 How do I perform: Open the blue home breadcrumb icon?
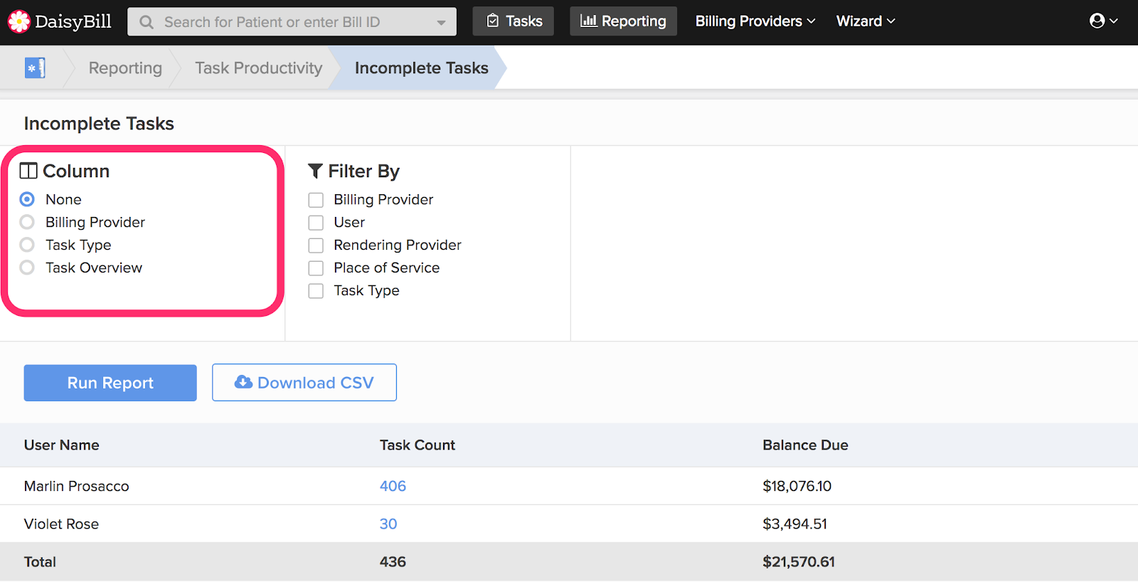pyautogui.click(x=35, y=68)
